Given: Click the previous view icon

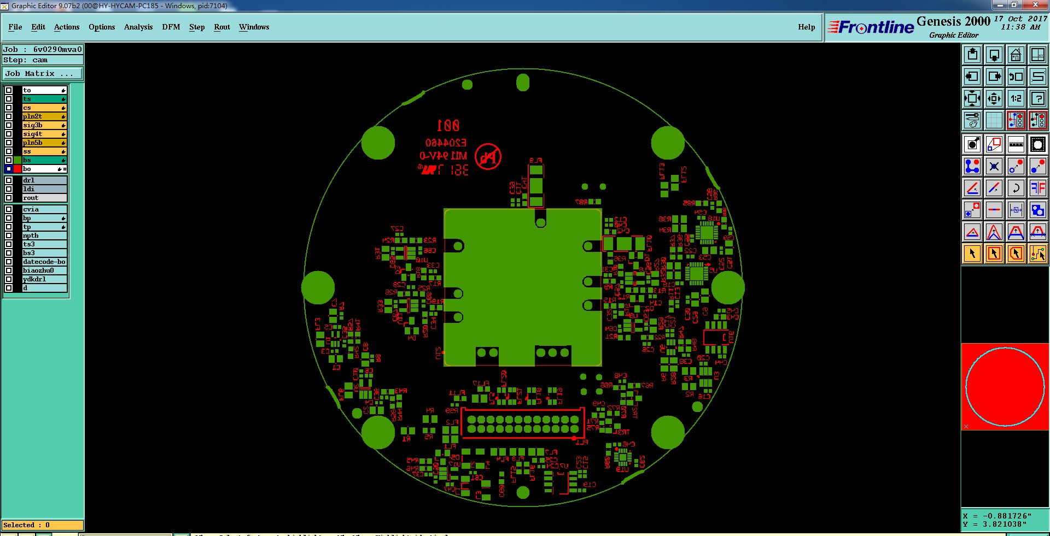Looking at the screenshot, I should pos(1016,76).
